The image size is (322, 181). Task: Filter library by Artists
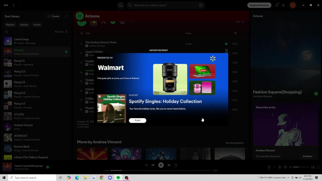click(x=37, y=25)
